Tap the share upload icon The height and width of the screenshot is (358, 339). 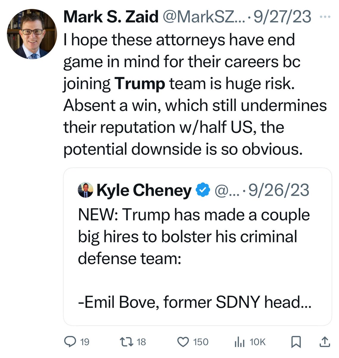[x=324, y=342]
